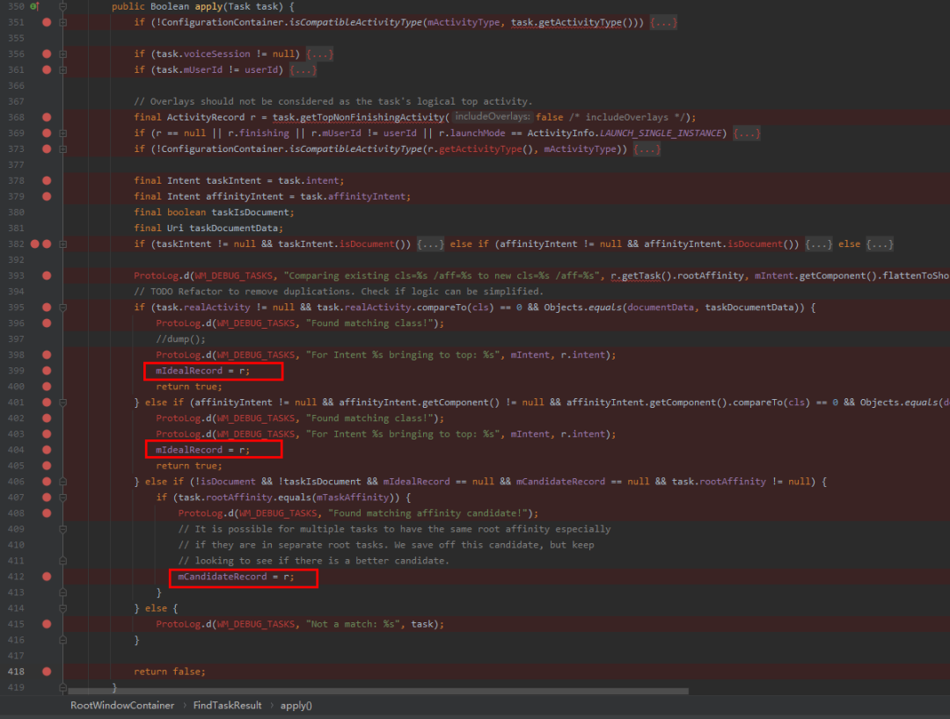Remove the breakpoint on line 356
This screenshot has height=719, width=950.
point(47,54)
